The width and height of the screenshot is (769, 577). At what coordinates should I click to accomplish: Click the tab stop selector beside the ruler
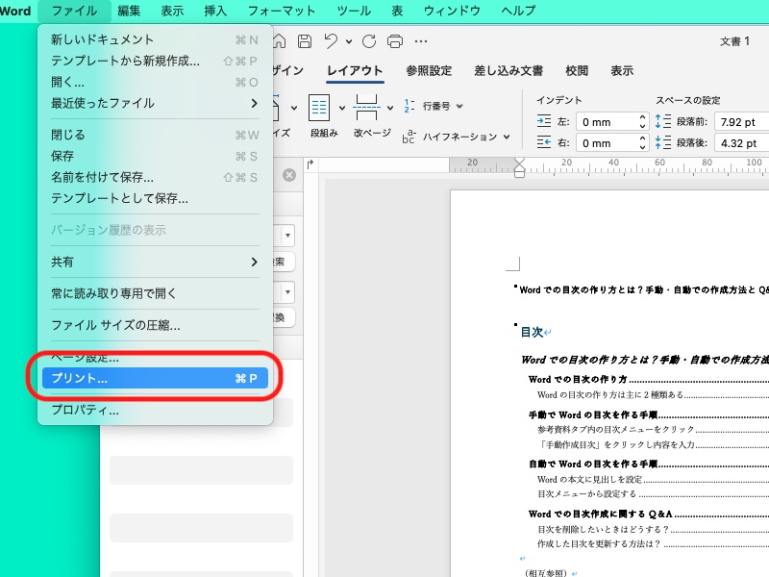click(310, 165)
